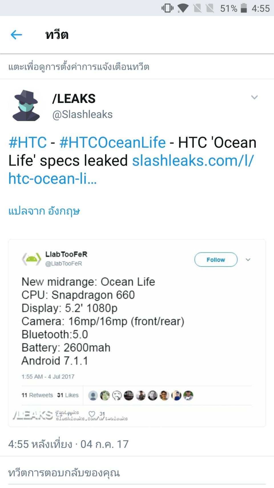Tap the first liker avatar in the row

(93, 395)
